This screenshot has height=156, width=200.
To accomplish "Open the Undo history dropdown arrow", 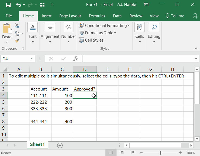I will (24, 5).
